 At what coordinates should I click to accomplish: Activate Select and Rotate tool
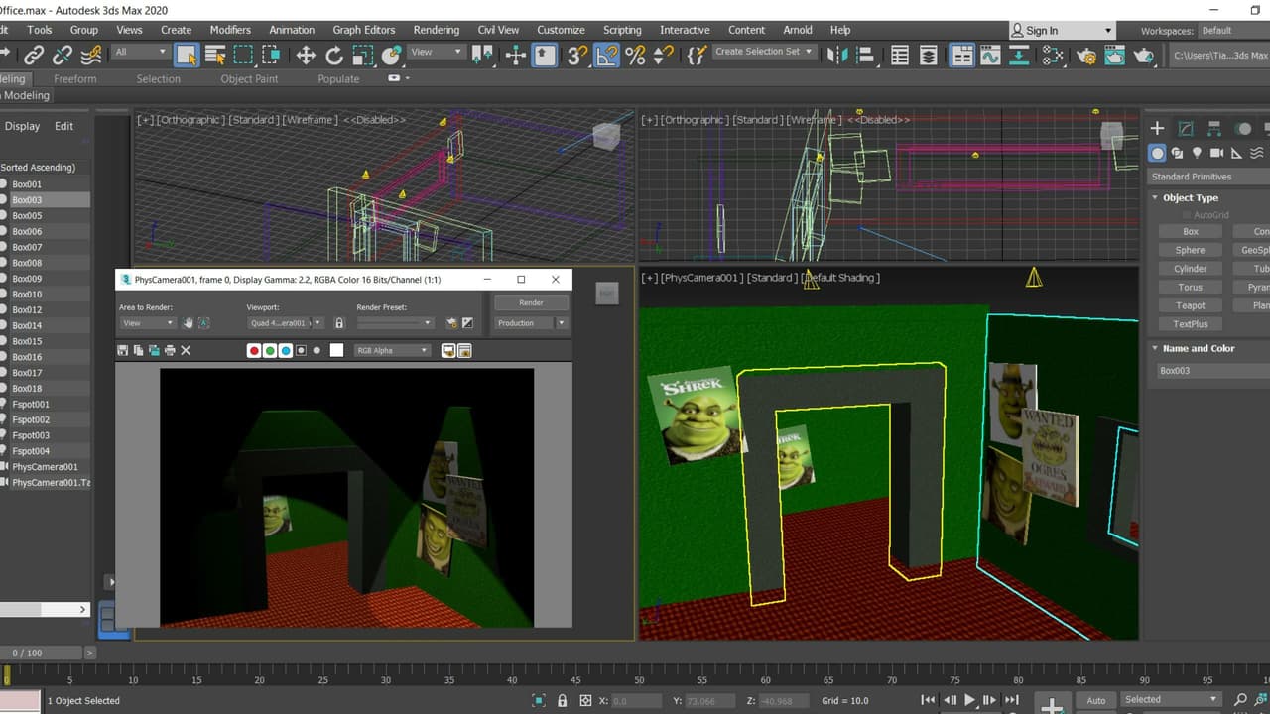coord(334,55)
